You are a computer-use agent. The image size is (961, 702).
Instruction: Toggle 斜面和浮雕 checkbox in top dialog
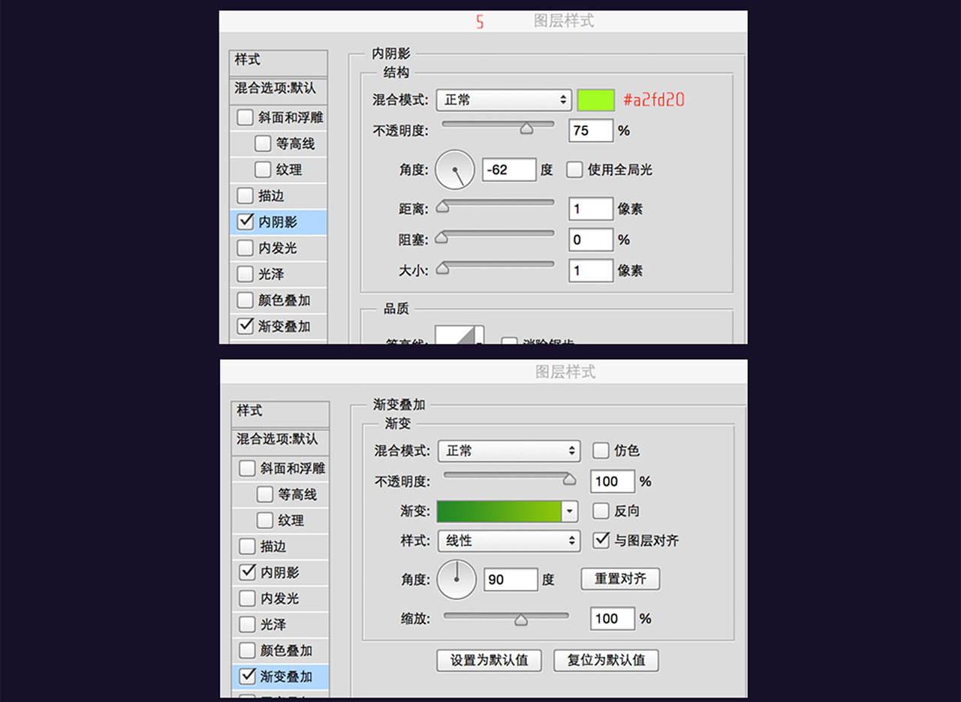coord(245,118)
